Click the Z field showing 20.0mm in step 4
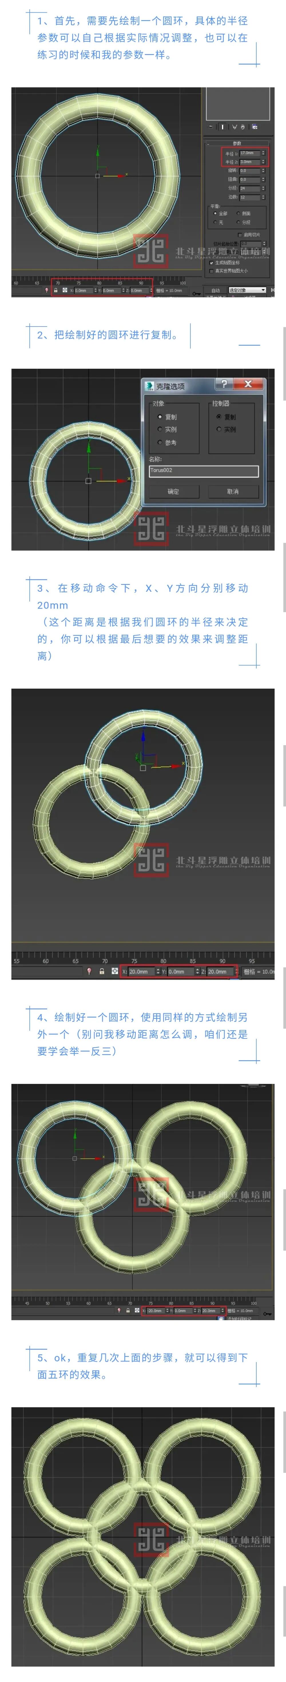 210,1310
